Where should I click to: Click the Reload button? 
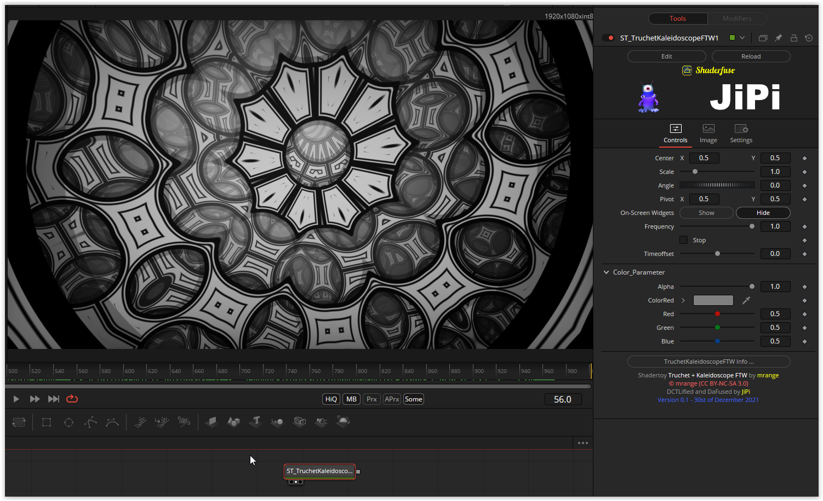point(751,56)
